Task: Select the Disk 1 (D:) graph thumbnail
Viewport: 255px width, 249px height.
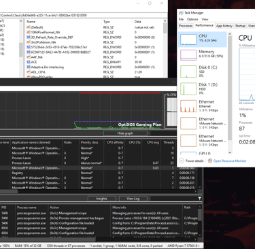Action: click(188, 88)
